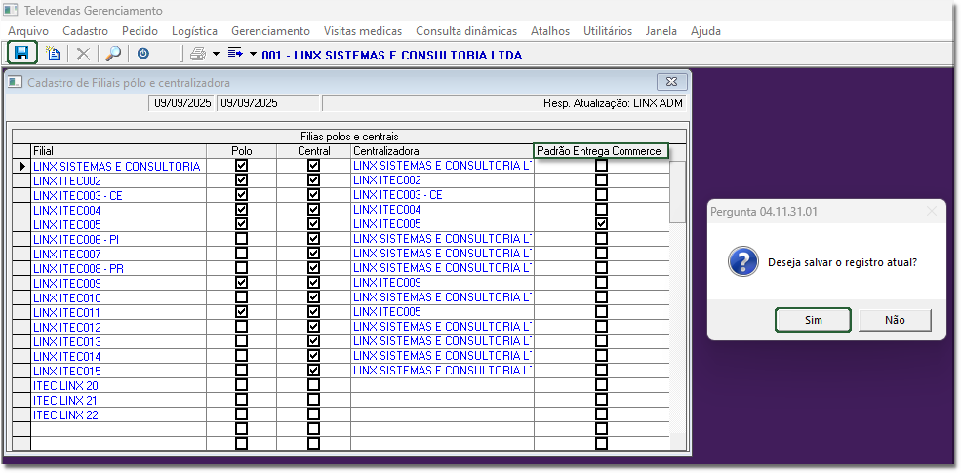Check Polo for ITEC LINX 20

pos(242,385)
